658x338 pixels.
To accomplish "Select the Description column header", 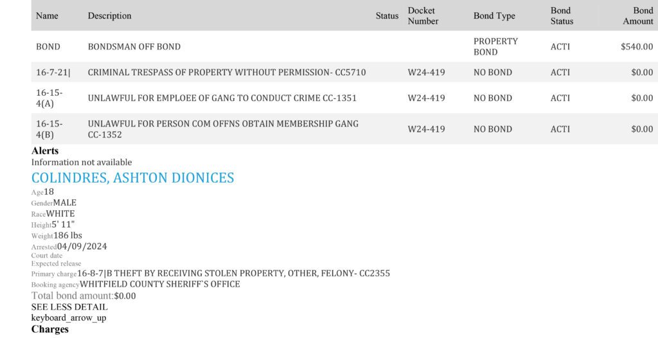I will tap(109, 16).
